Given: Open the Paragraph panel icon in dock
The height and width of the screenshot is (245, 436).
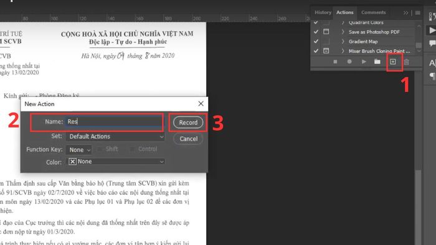Looking at the screenshot, I should tap(432, 76).
